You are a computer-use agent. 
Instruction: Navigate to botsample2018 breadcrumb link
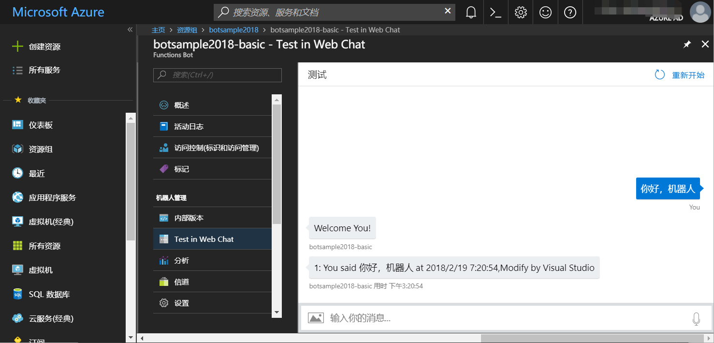(233, 30)
